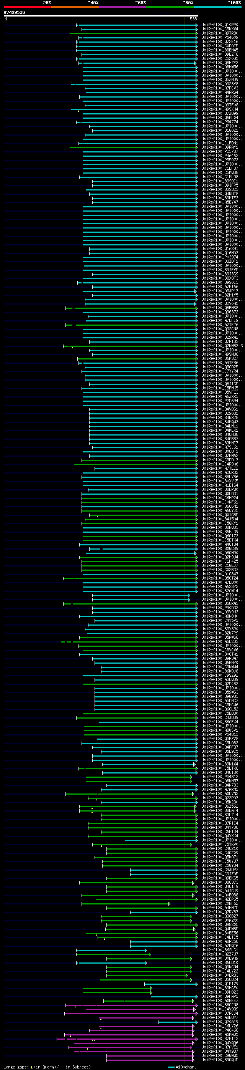Select the query label AV429536
The height and width of the screenshot is (1070, 245).
[x=14, y=12]
